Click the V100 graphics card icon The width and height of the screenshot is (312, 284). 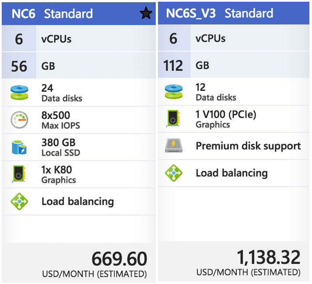pos(173,119)
